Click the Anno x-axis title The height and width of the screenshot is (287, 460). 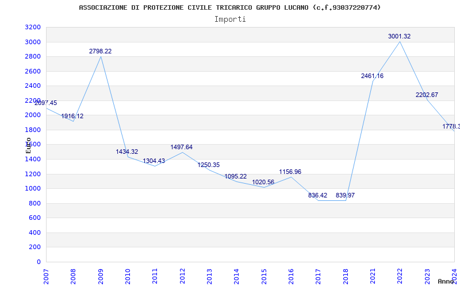(x=447, y=281)
